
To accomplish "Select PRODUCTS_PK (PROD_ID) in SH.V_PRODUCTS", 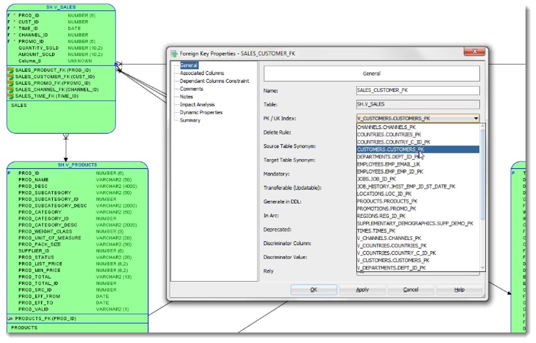I will click(46, 319).
